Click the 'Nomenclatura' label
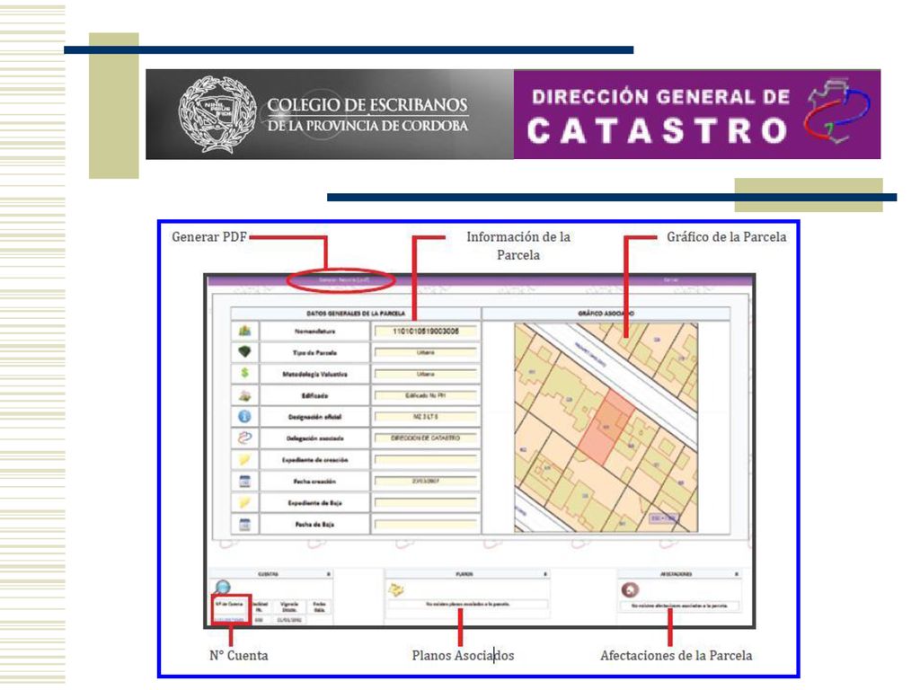Viewport: 920px width, 690px height. coord(315,332)
